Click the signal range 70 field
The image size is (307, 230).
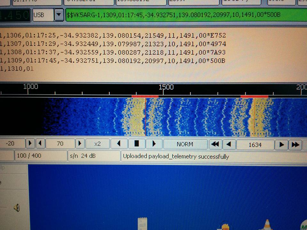(60, 144)
